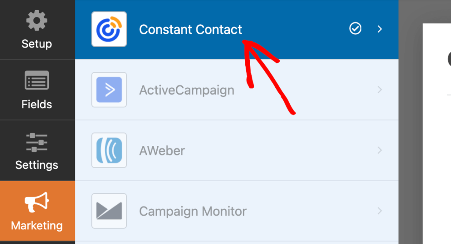Click the AWeber logo icon
The image size is (451, 244).
(109, 151)
